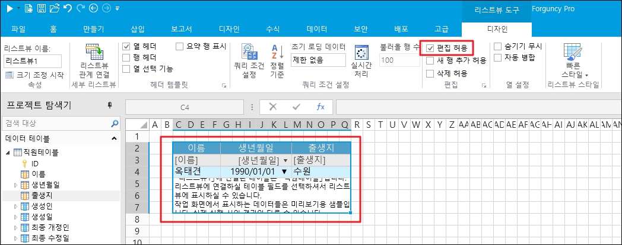The width and height of the screenshot is (622, 245).
Task: Open the 데이터 ribbon tab
Action: pyautogui.click(x=316, y=28)
